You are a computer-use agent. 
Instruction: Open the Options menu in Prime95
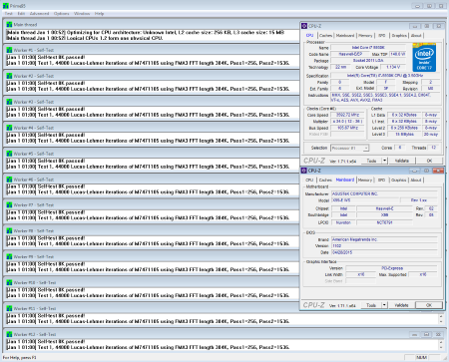[x=62, y=14]
